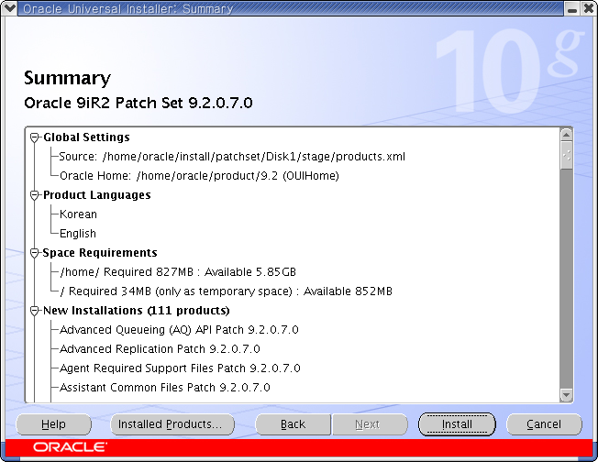598x462 pixels.
Task: Click the Space Requirements heading
Action: pos(100,253)
